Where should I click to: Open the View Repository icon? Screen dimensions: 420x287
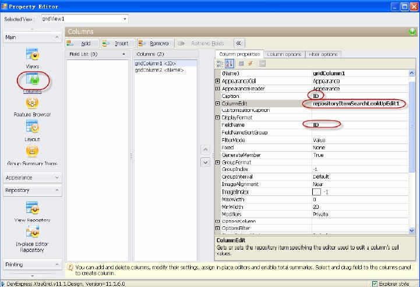point(33,208)
